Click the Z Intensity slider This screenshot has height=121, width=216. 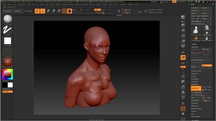pos(104,12)
